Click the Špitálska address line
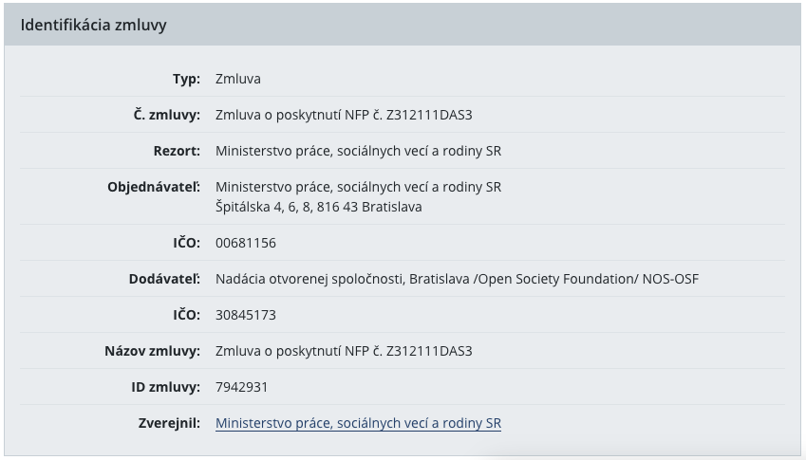 pos(319,207)
